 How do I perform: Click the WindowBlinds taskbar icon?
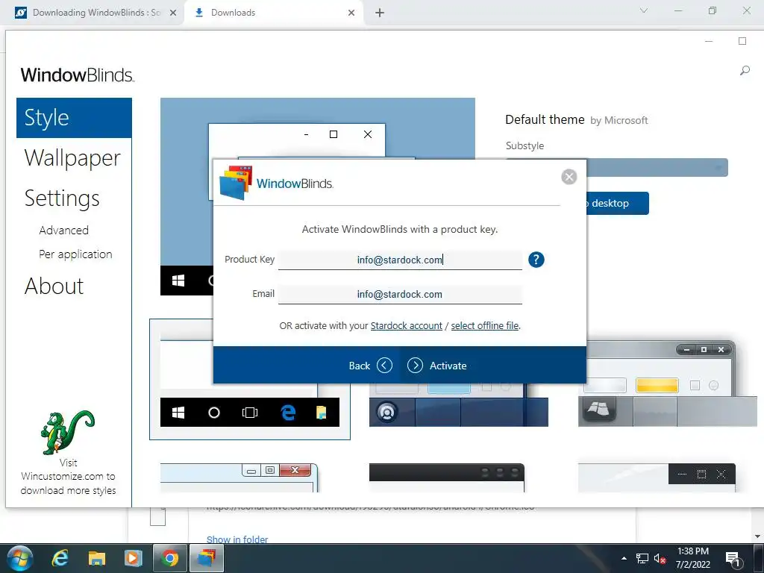click(207, 558)
